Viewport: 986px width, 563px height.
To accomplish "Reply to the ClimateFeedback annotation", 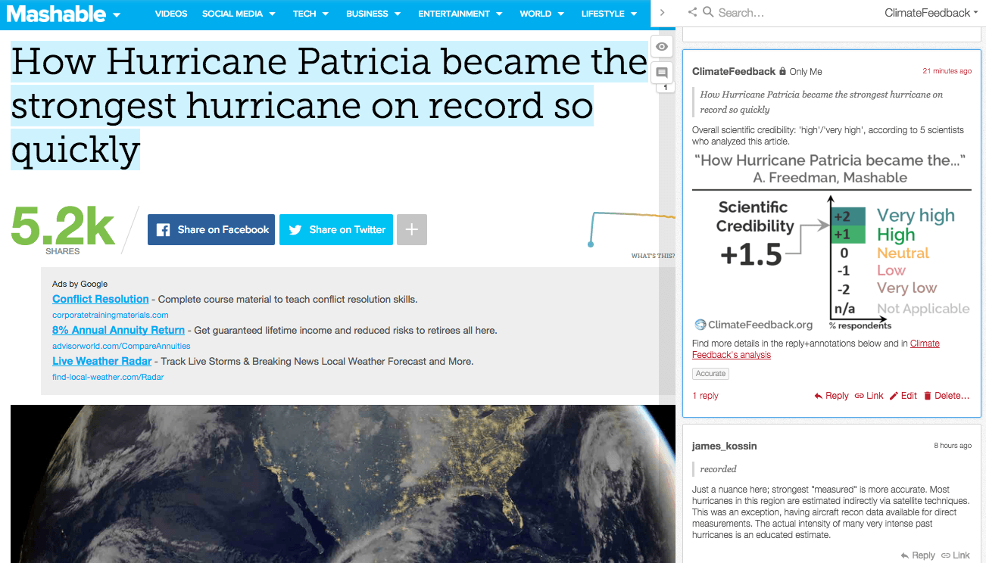I will click(831, 396).
